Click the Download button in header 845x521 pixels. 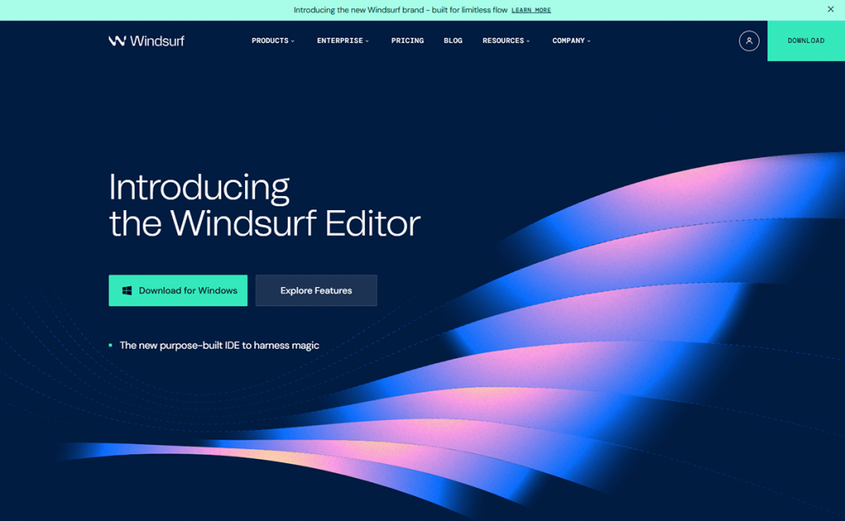pyautogui.click(x=806, y=41)
